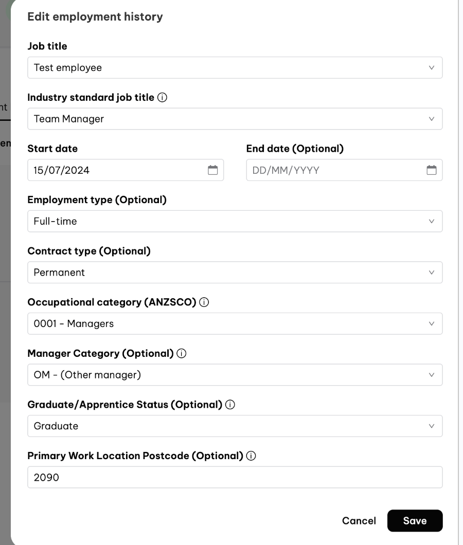Open the Start date calendar picker icon

(x=212, y=170)
